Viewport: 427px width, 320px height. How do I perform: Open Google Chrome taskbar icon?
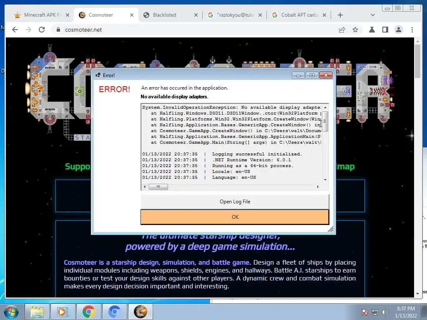pos(88,312)
